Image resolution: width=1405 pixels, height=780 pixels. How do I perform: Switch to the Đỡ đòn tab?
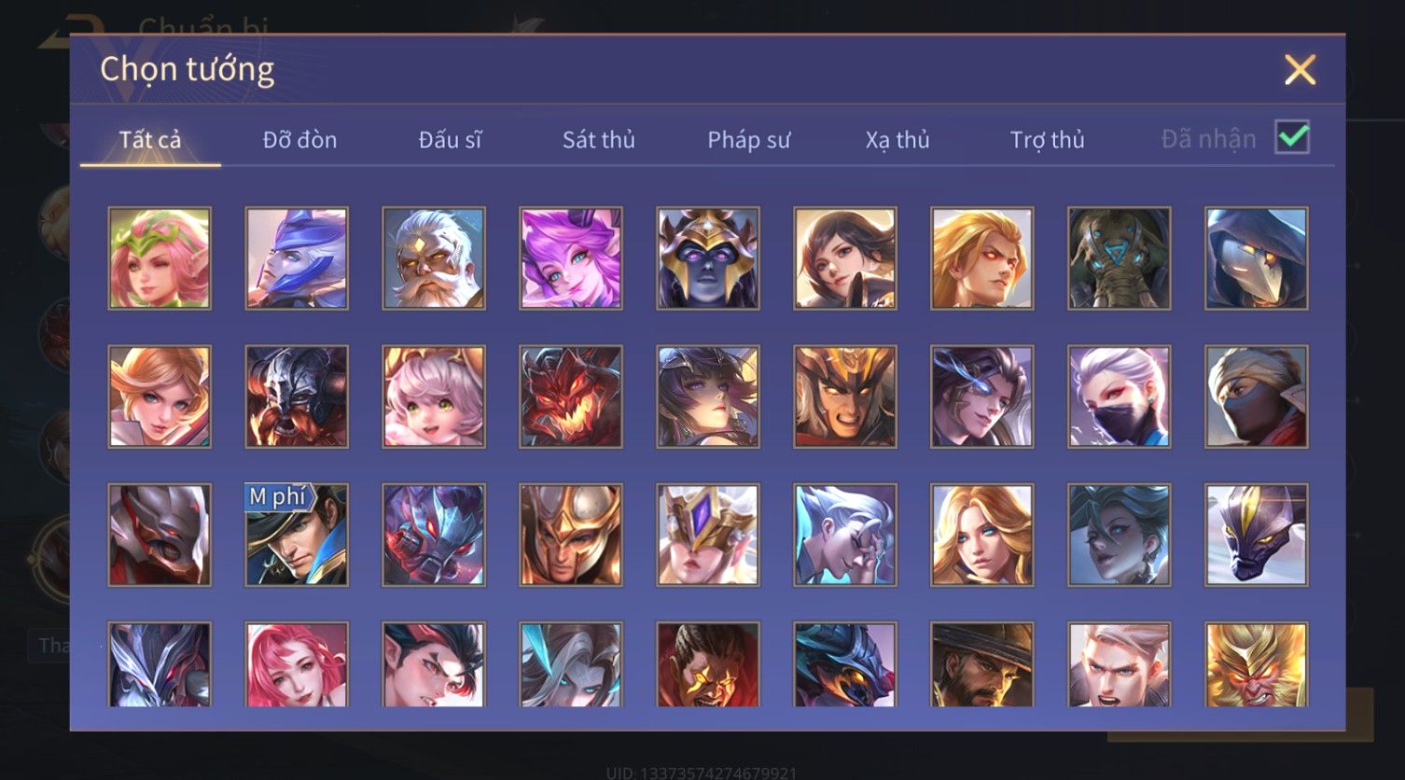(299, 140)
